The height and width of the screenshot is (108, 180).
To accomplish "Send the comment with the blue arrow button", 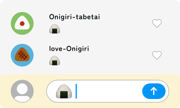I will (154, 91).
